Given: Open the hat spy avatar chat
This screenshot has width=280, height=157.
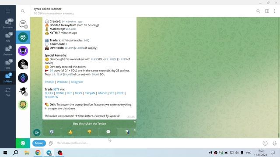Looking at the screenshot, I should click(x=23, y=91).
